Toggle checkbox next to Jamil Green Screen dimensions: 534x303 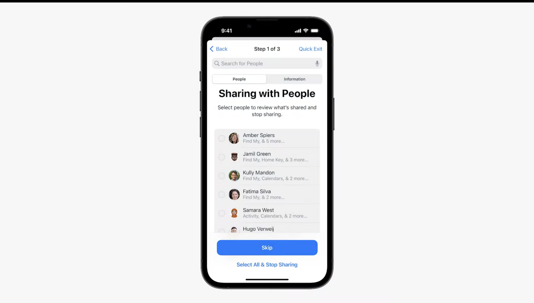click(x=221, y=157)
